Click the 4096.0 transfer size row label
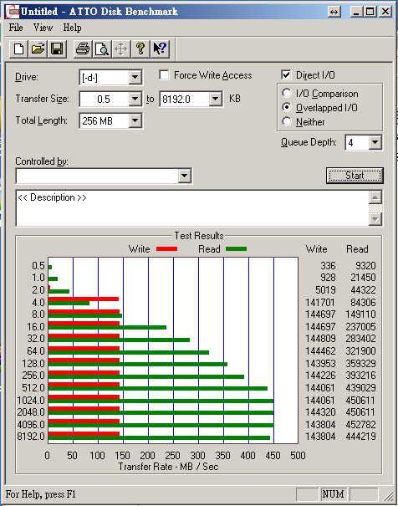Image resolution: width=398 pixels, height=506 pixels. 31,424
